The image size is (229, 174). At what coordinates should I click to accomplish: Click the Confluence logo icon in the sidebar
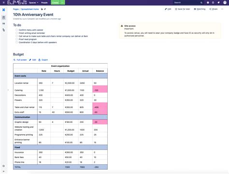coord(3,10)
